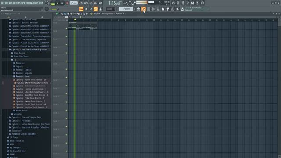Mute Track 2 using its green dot
Screen dimensions: 281x158
pyautogui.click(x=66, y=36)
